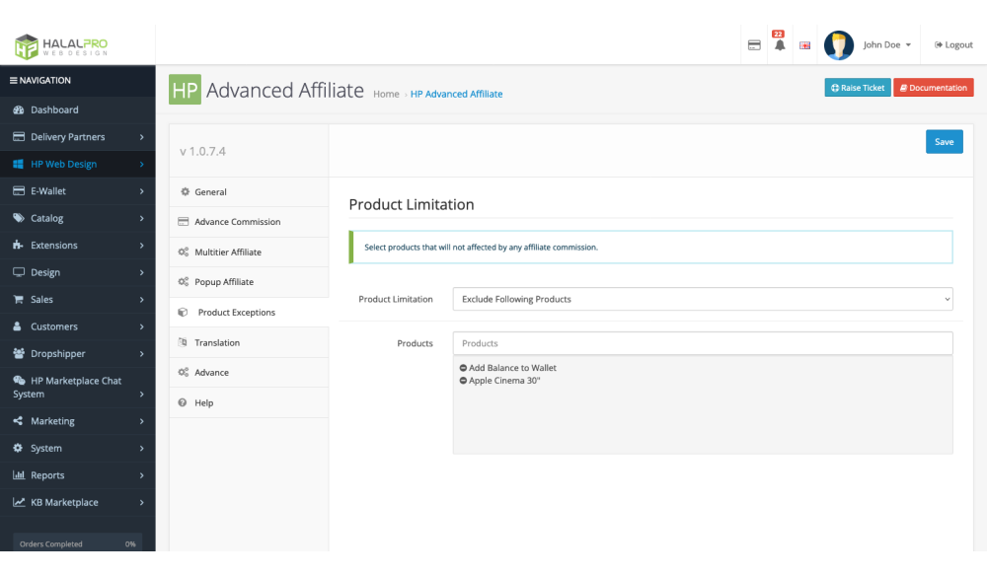This screenshot has height=577, width=987.
Task: Remove Apple Cinema 30" from products list
Action: 464,381
